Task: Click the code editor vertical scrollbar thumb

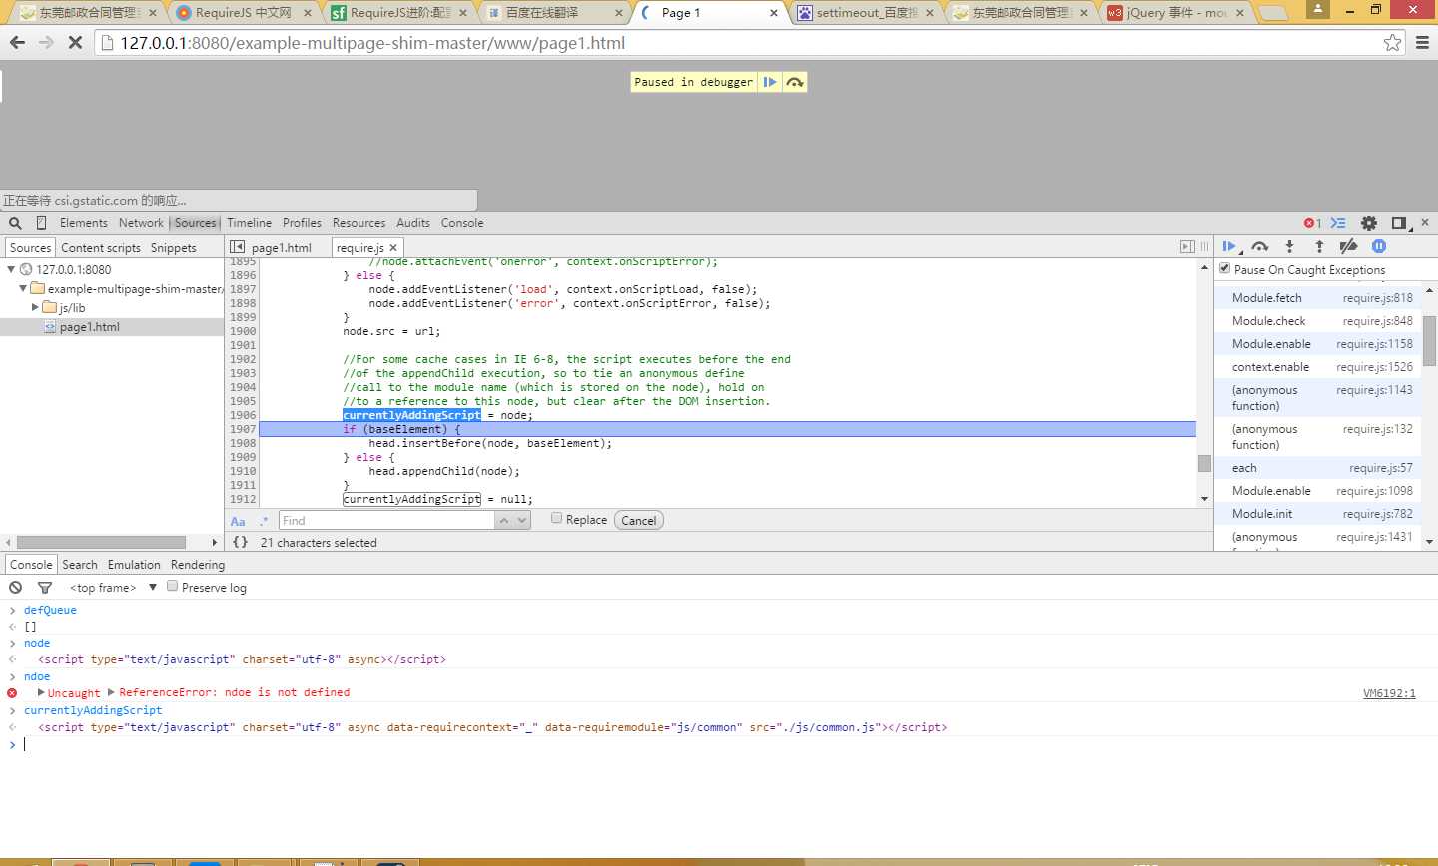Action: pyautogui.click(x=1204, y=464)
